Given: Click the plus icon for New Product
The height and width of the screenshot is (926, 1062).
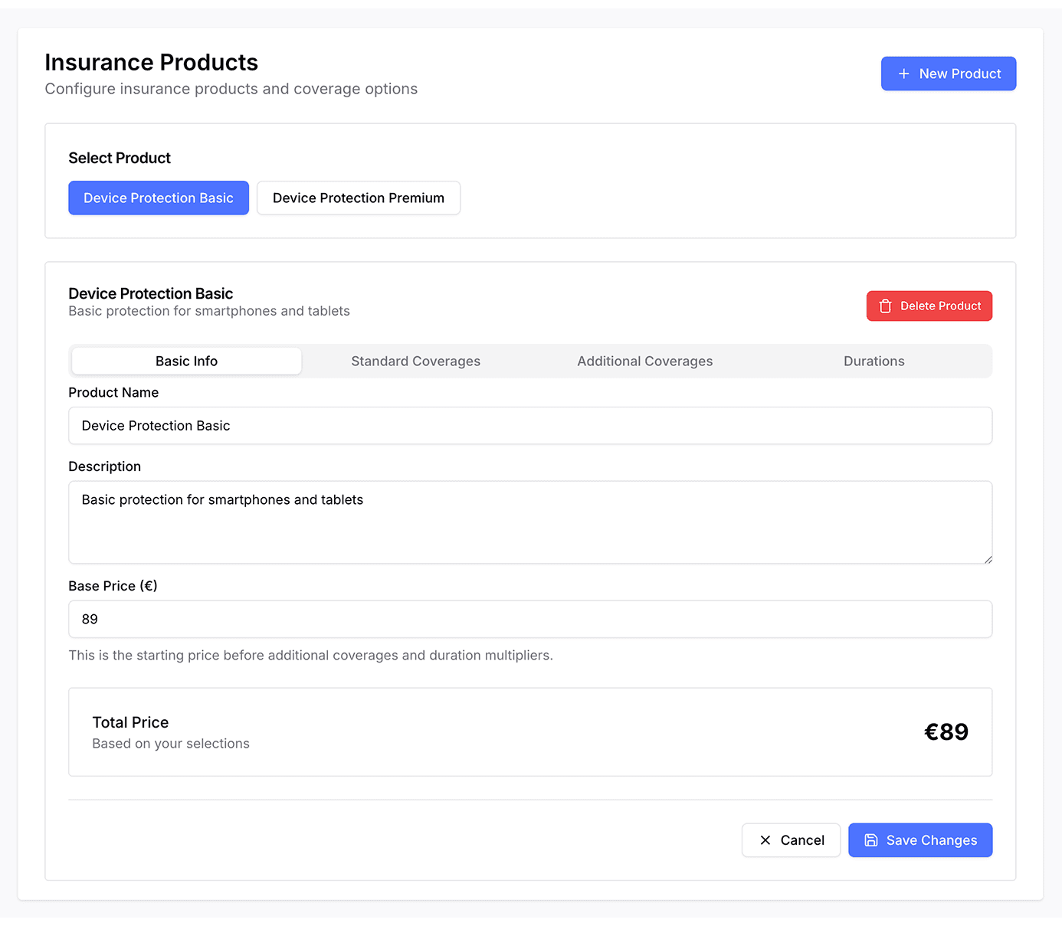Looking at the screenshot, I should pos(904,74).
